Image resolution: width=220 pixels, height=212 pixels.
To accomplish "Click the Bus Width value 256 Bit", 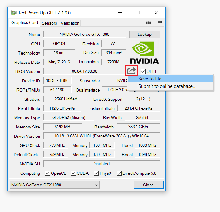I will tap(142, 117).
